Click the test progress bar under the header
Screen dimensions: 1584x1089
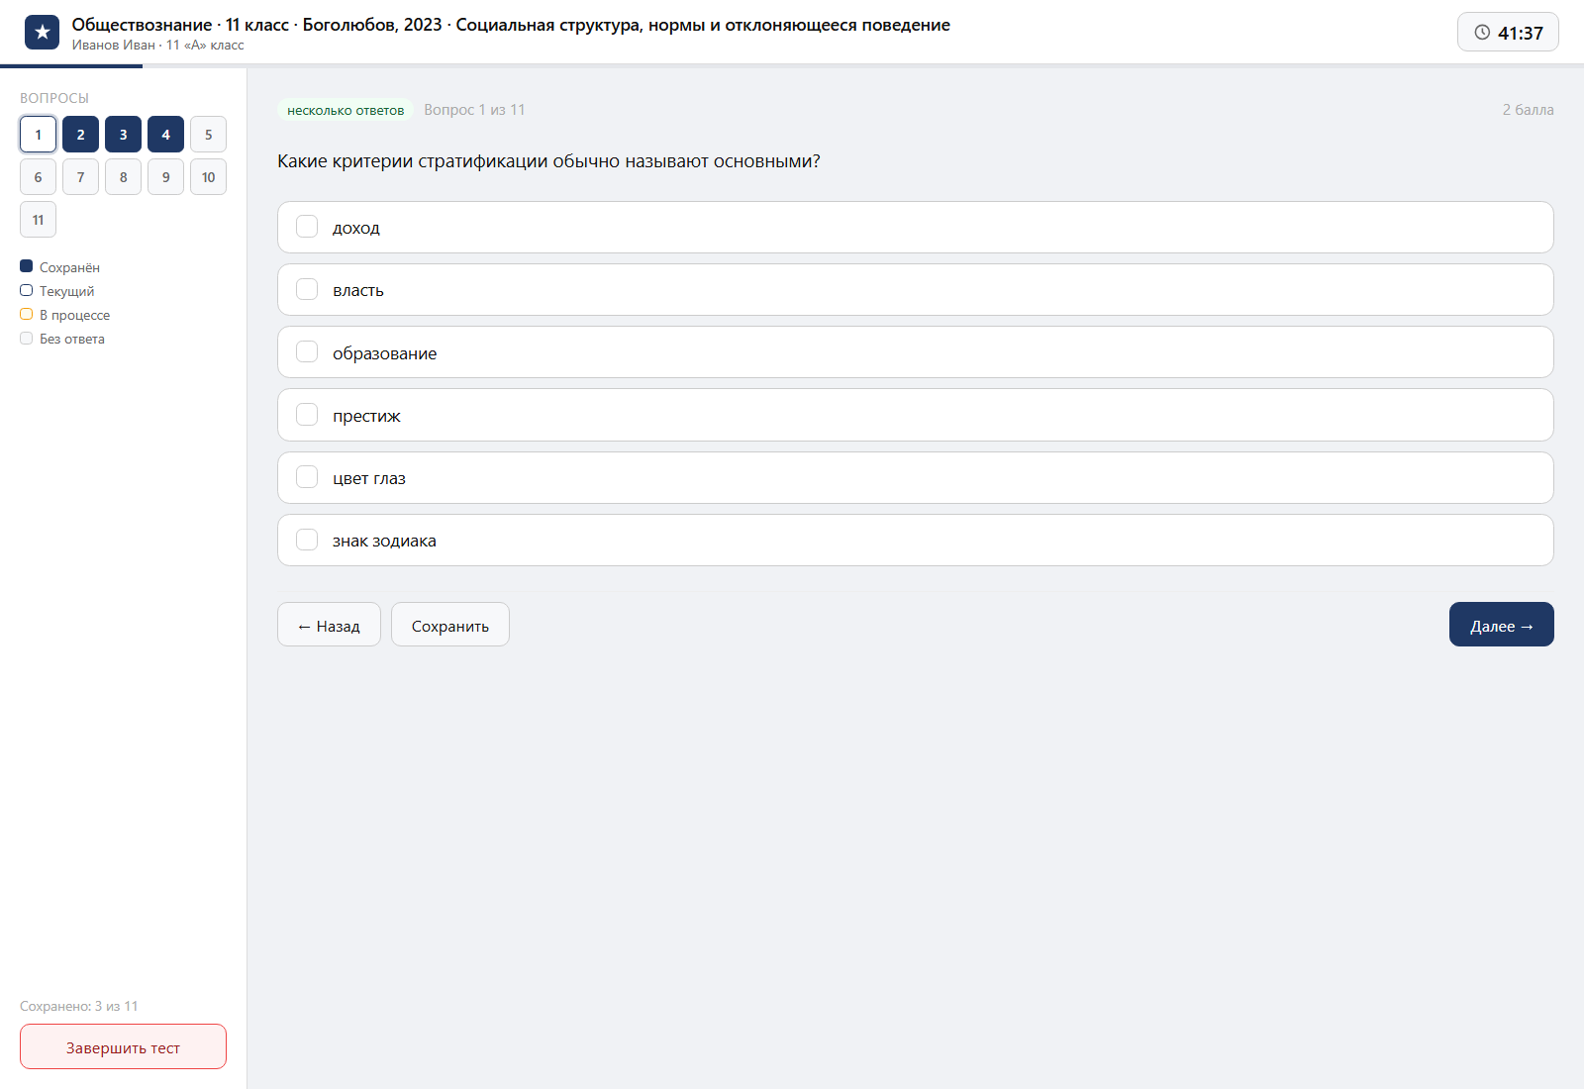792,65
